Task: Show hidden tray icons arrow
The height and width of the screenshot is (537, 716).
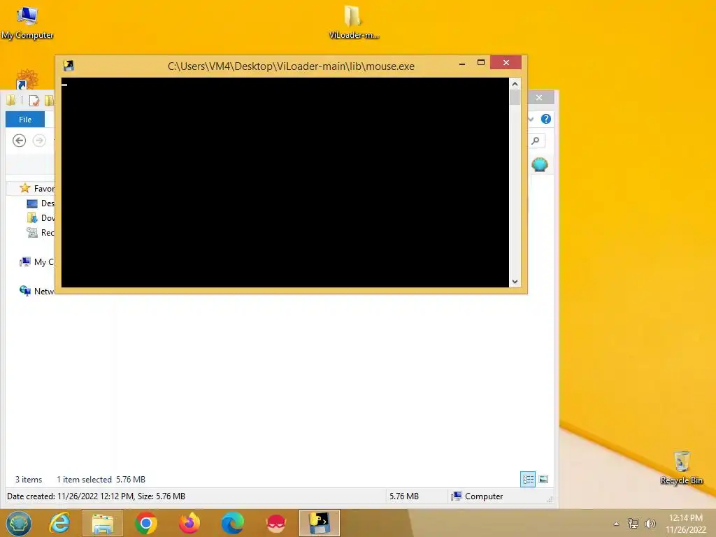Action: tap(617, 524)
